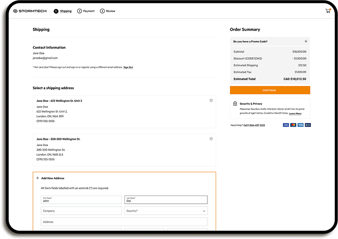
Task: Click the Contact Information heading
Action: [x=49, y=47]
